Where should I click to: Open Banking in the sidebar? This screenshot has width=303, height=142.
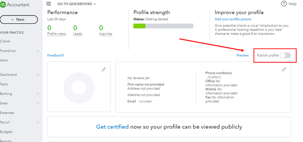click(x=6, y=94)
